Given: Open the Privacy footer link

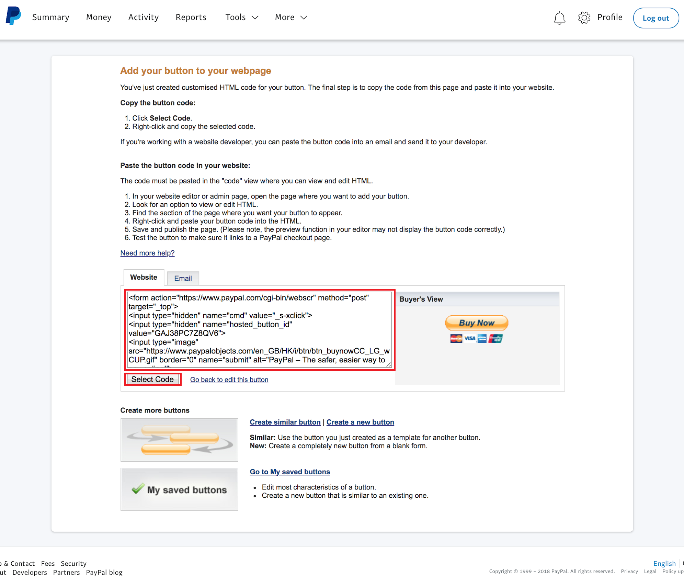Looking at the screenshot, I should [x=629, y=571].
